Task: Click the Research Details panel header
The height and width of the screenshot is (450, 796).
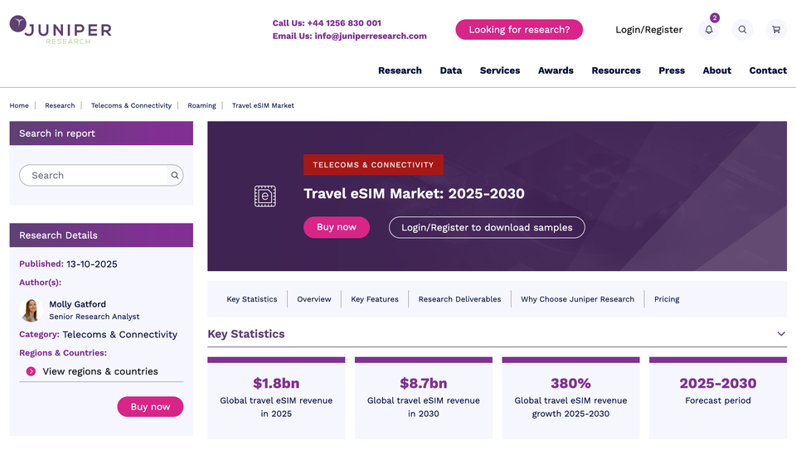Action: click(101, 235)
